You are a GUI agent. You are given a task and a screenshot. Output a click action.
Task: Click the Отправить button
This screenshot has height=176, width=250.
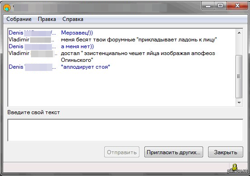122,152
